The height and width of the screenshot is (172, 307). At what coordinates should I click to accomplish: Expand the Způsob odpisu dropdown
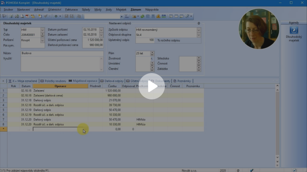pos(199,30)
